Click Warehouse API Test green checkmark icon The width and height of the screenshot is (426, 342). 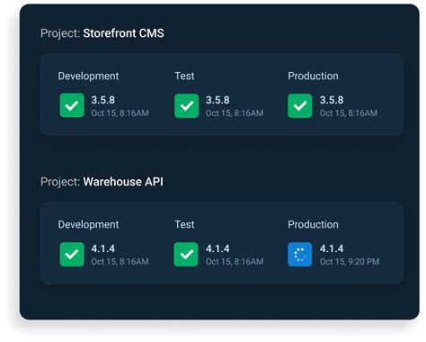tap(186, 255)
